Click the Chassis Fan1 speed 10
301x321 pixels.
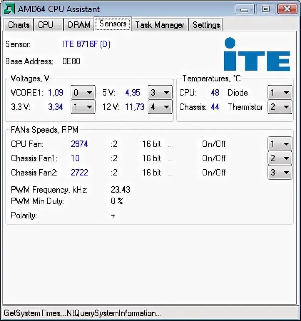point(75,158)
